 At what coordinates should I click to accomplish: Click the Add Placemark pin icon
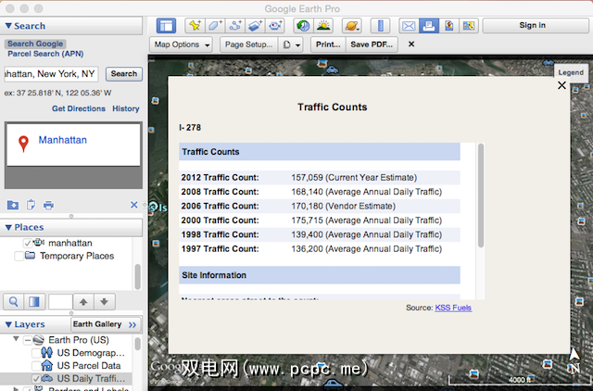point(195,25)
